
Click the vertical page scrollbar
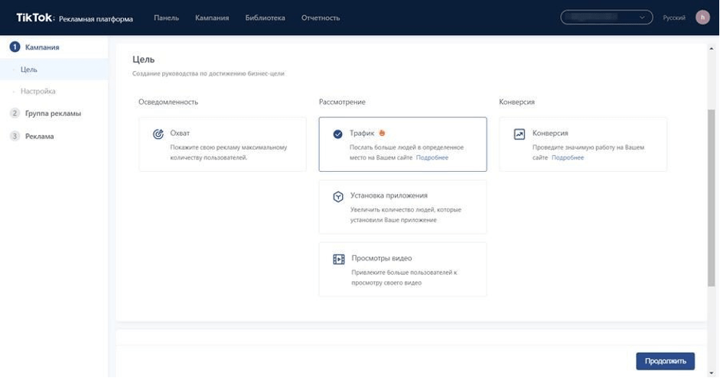(712, 199)
